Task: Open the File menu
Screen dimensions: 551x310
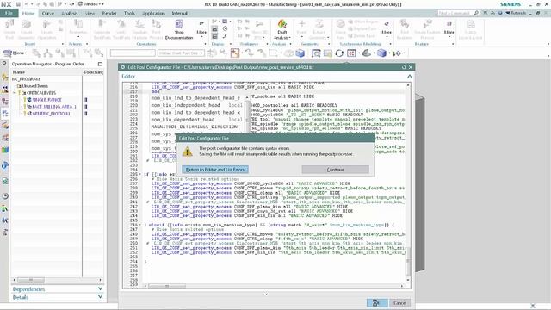Action: [9, 13]
